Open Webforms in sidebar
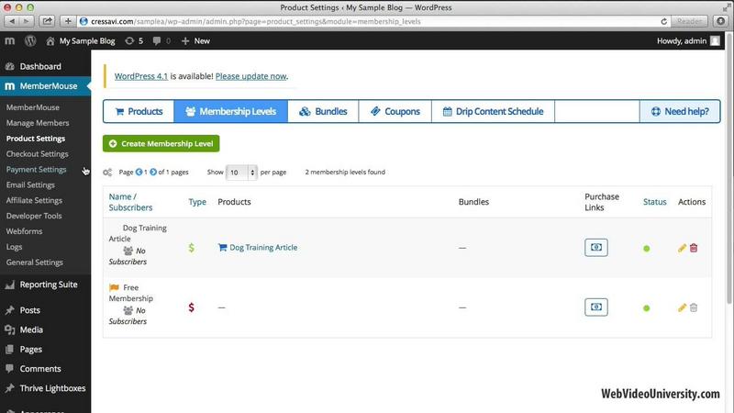Image resolution: width=734 pixels, height=413 pixels. [24, 231]
